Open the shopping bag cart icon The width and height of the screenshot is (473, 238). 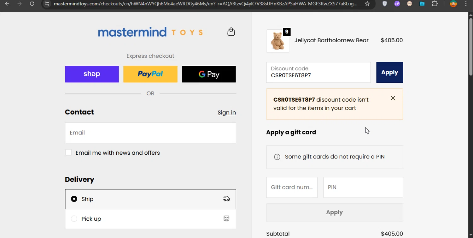coord(231,32)
